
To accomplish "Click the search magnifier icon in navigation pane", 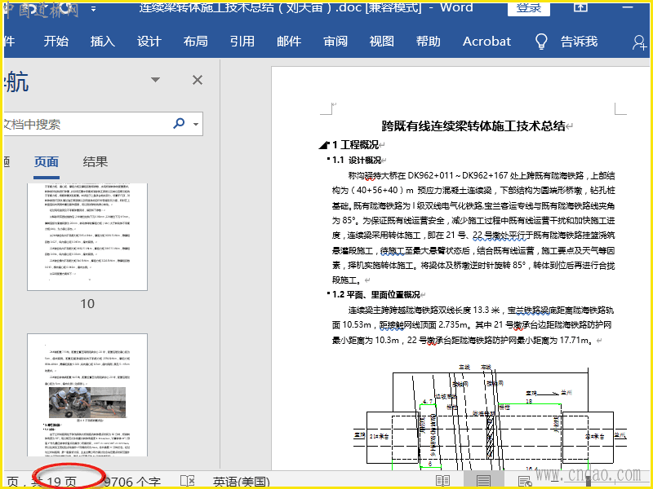I will coord(179,124).
